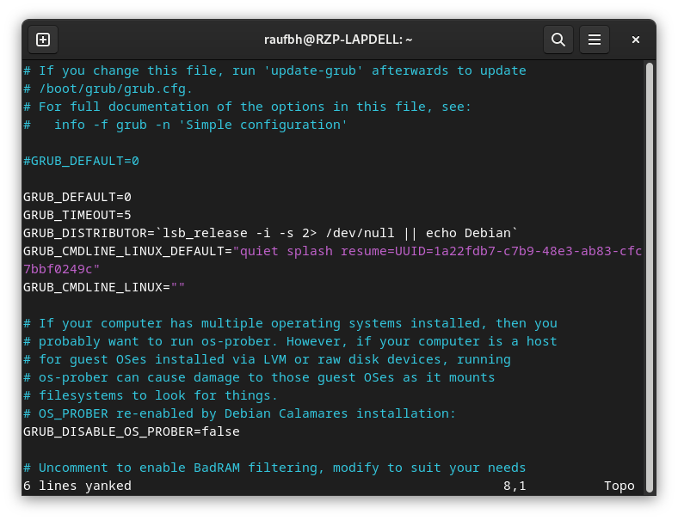The height and width of the screenshot is (520, 678).
Task: Click the GRUB_DISTRIBUTOR line
Action: (270, 233)
